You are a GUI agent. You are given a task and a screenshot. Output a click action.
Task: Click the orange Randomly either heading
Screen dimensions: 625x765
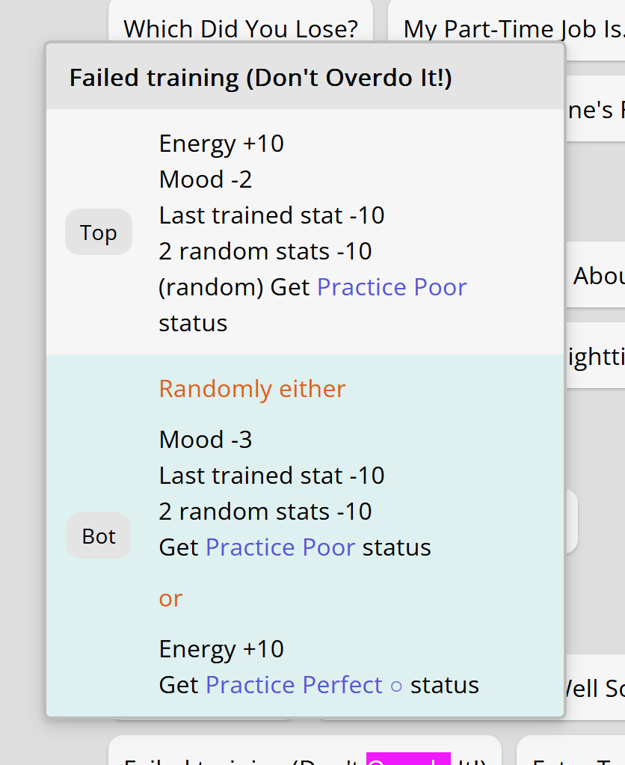pos(252,389)
